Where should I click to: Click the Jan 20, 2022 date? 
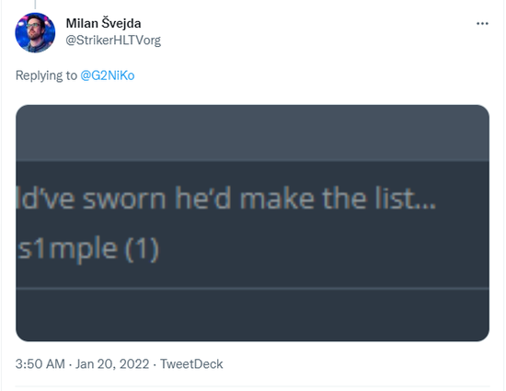(112, 364)
